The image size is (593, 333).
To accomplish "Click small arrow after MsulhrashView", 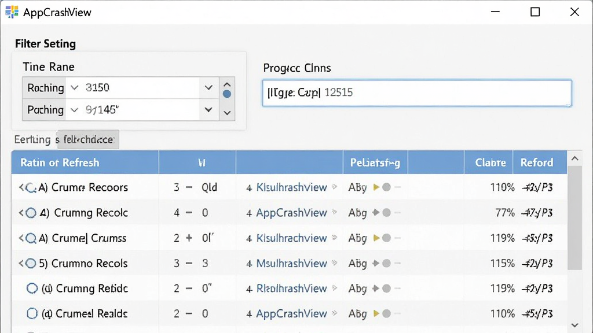I will point(334,262).
